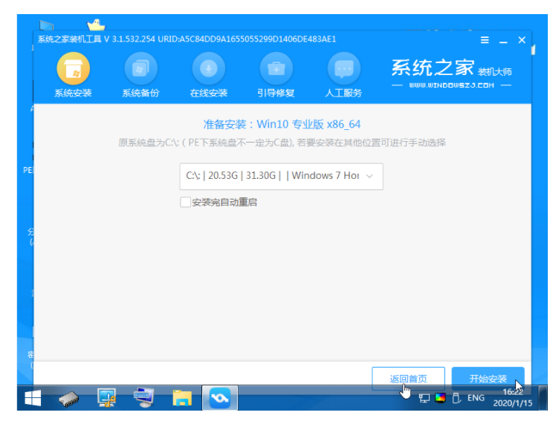Click the WWW.WINDOWSZJ.COM text
This screenshot has height=421, width=553.
(451, 85)
